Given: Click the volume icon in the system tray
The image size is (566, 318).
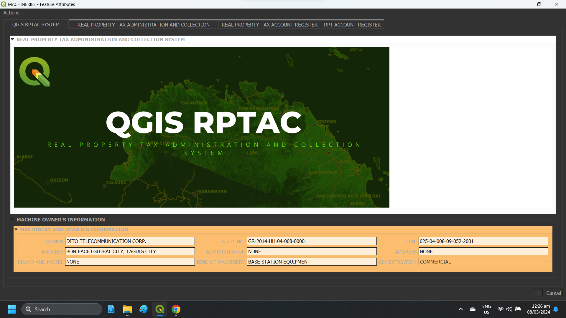Looking at the screenshot, I should coord(509,309).
